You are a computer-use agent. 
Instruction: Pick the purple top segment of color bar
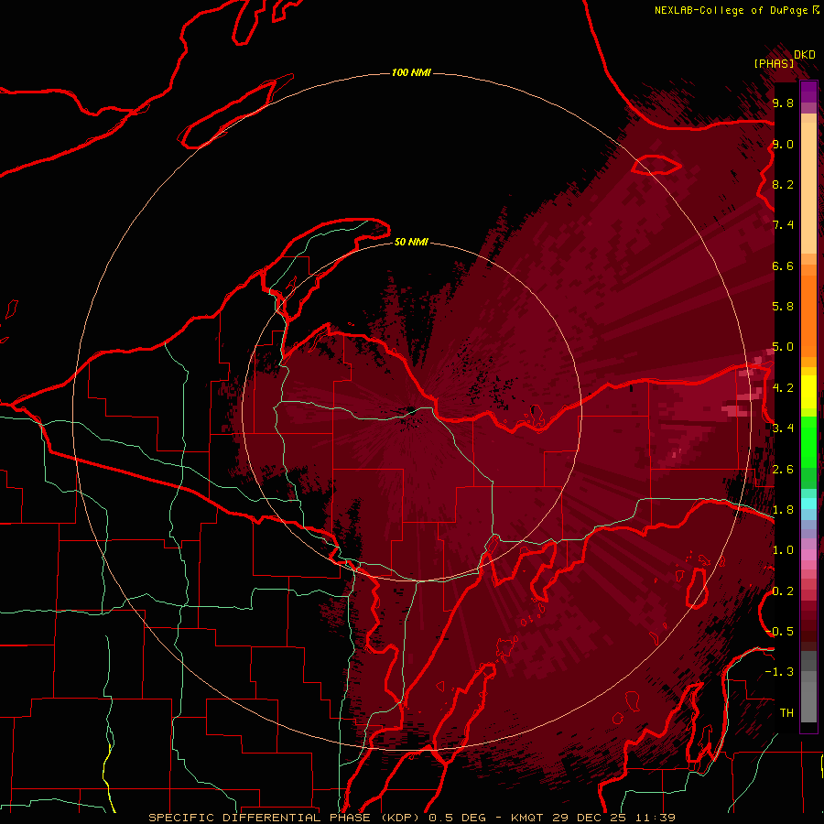pyautogui.click(x=808, y=92)
